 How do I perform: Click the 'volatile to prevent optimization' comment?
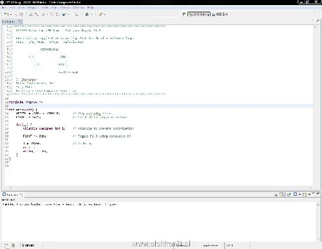point(103,128)
